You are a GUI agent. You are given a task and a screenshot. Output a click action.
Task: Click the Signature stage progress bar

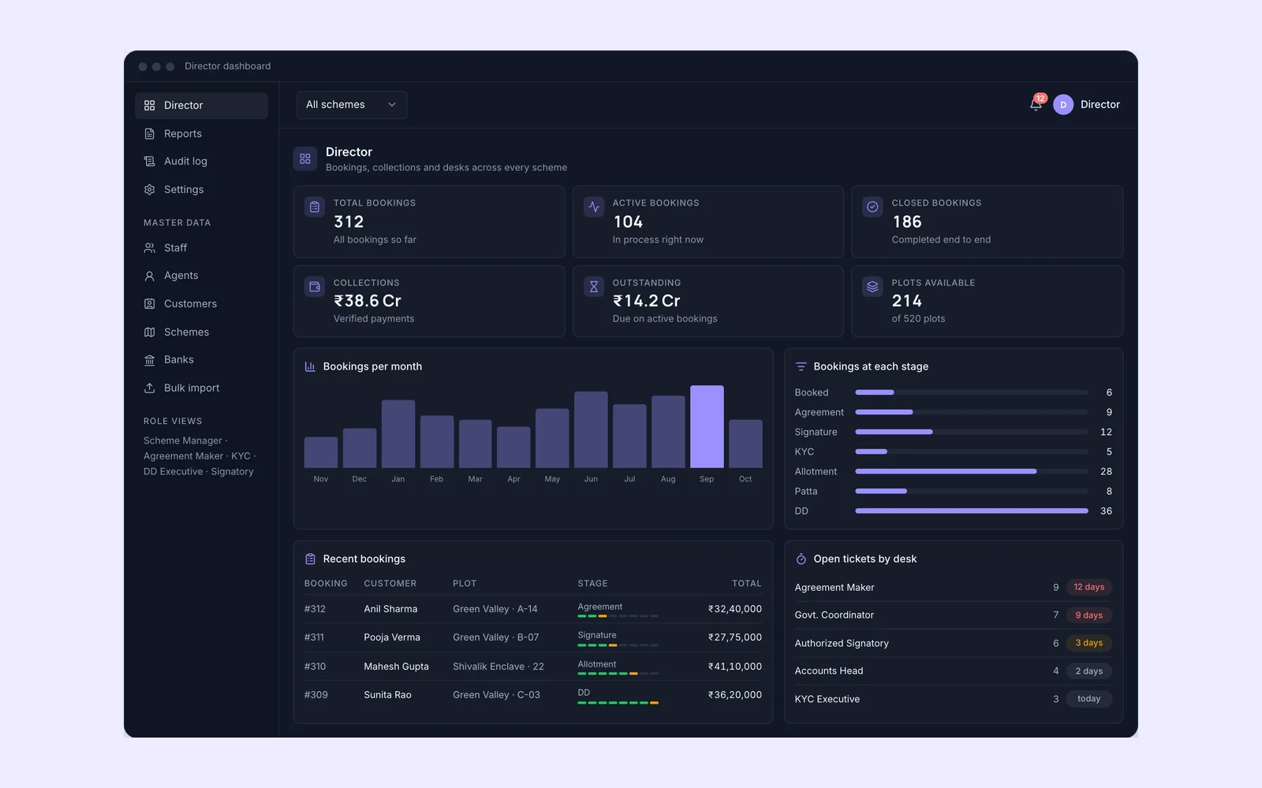[x=972, y=432]
